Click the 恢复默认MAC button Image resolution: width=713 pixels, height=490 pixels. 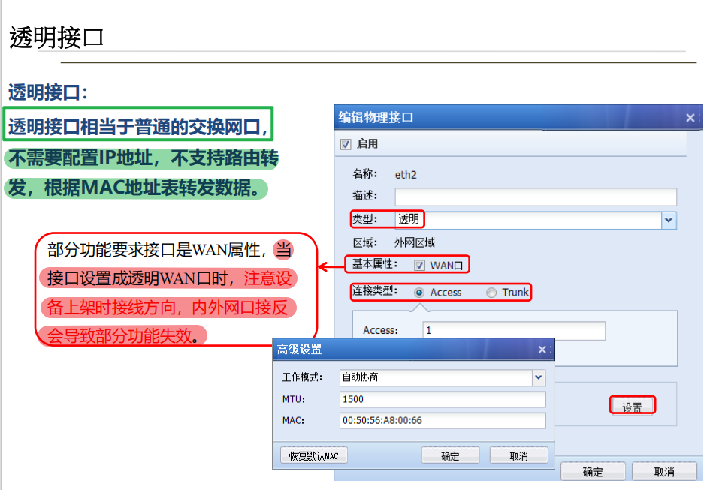click(314, 455)
